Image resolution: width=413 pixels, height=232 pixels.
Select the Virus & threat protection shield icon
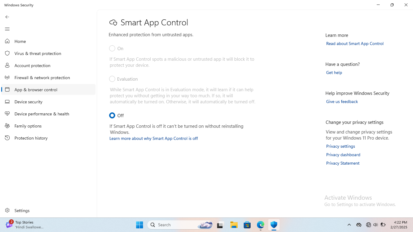(8, 53)
